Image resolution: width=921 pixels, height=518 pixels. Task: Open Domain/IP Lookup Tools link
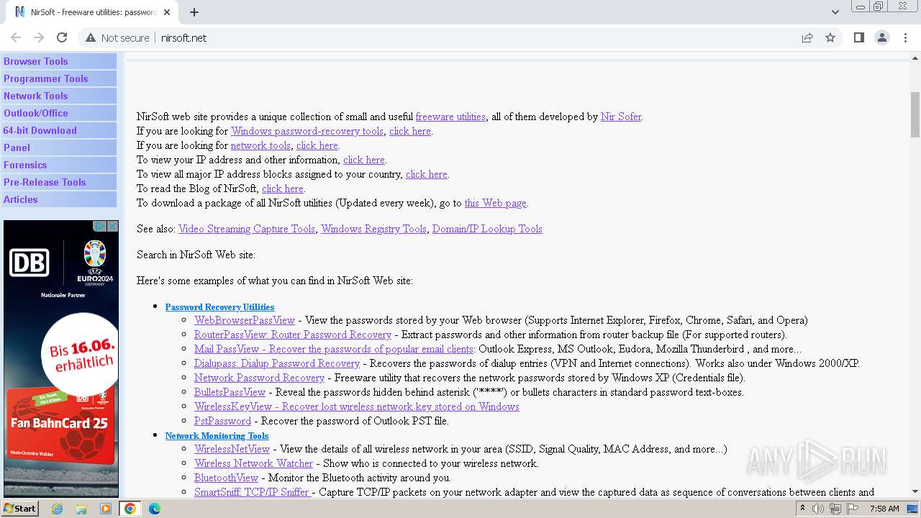pyautogui.click(x=487, y=229)
